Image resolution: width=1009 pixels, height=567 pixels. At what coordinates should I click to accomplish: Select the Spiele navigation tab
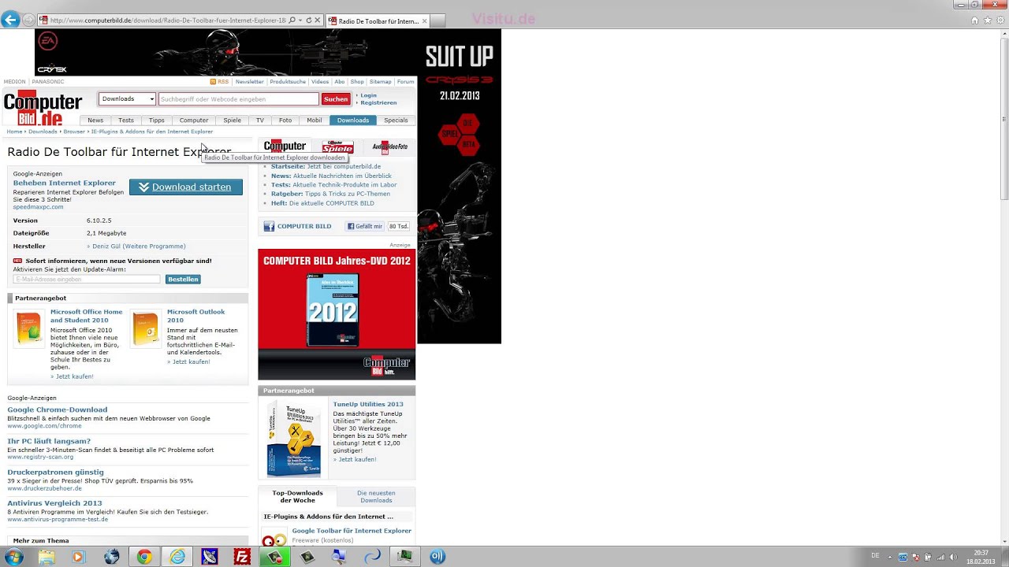coord(233,120)
